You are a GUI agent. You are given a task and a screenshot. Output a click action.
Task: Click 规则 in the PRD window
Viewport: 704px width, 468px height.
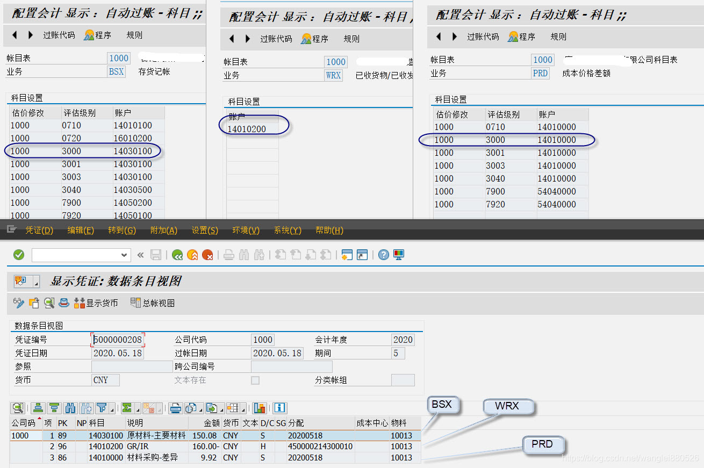pos(558,37)
